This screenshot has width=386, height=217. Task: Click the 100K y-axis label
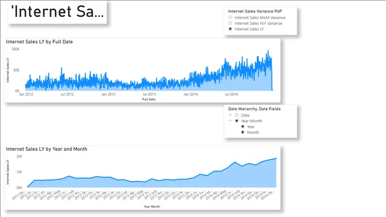15,49
